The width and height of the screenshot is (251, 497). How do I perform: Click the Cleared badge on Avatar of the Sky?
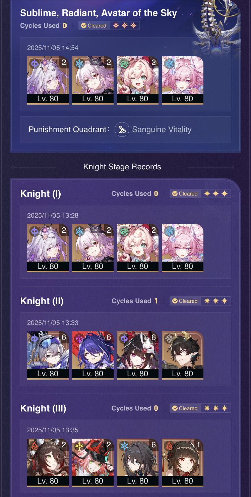click(x=94, y=25)
